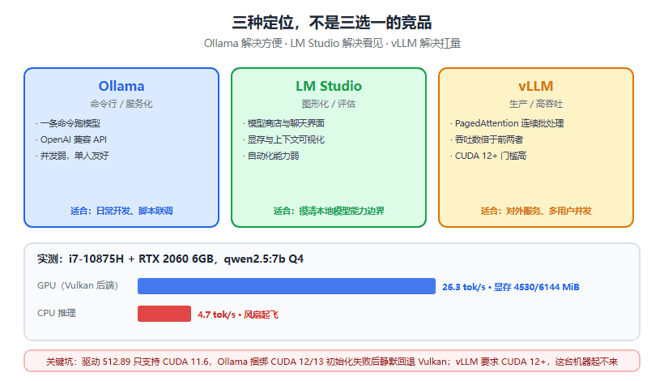The image size is (664, 381).
Task: Click the bullet 显存与上下文可视化
Action: pos(283,139)
